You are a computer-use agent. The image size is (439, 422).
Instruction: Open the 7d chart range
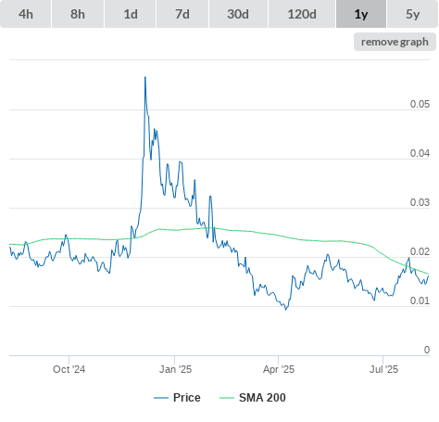pos(182,14)
